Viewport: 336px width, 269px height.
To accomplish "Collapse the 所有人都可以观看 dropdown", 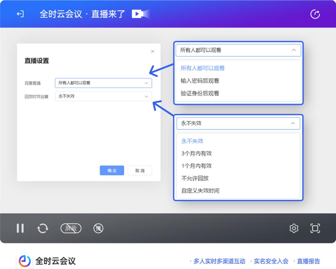I will point(293,50).
